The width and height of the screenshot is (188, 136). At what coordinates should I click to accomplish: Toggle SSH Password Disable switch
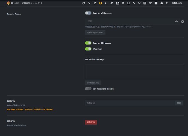click(x=88, y=89)
